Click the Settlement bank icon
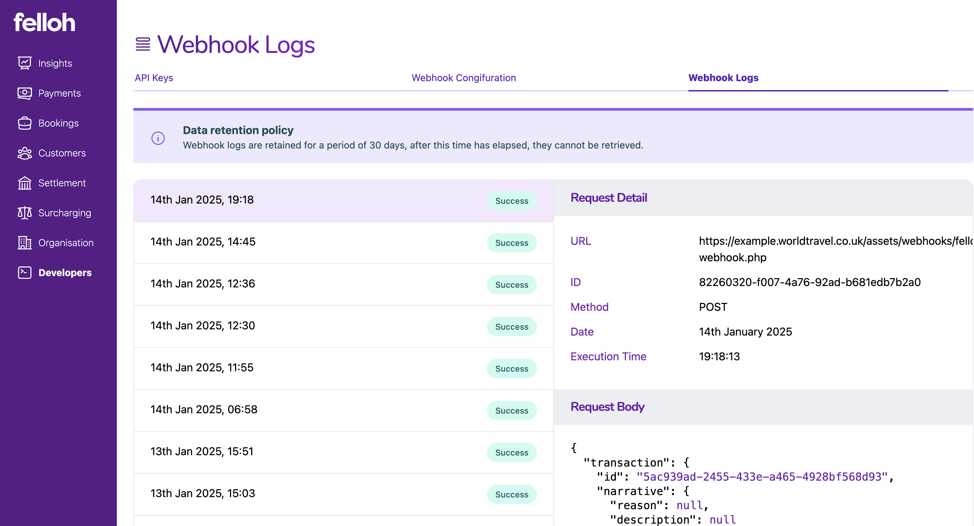This screenshot has width=974, height=526. (x=25, y=183)
